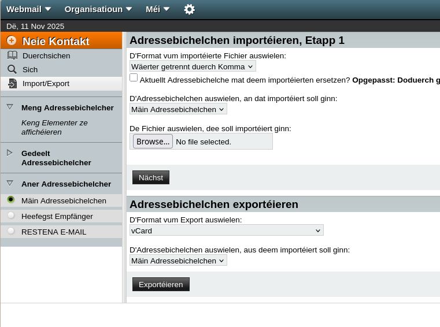Image resolution: width=440 pixels, height=327 pixels.
Task: Open the import target address book dropdown
Action: [178, 109]
